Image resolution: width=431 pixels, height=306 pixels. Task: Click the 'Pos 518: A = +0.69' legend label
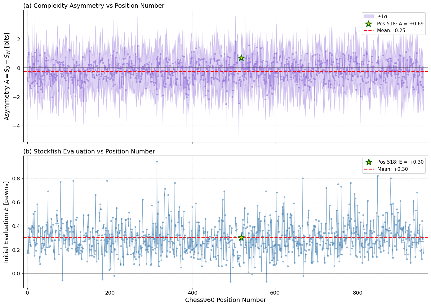pos(400,24)
